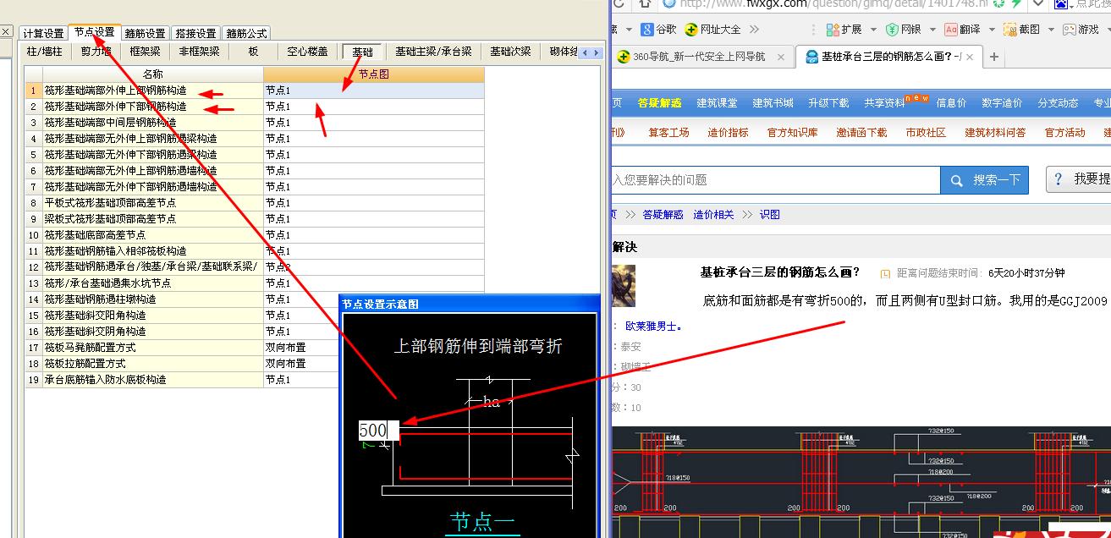
Task: Open 造价相关 breadcrumb link
Action: 713,215
